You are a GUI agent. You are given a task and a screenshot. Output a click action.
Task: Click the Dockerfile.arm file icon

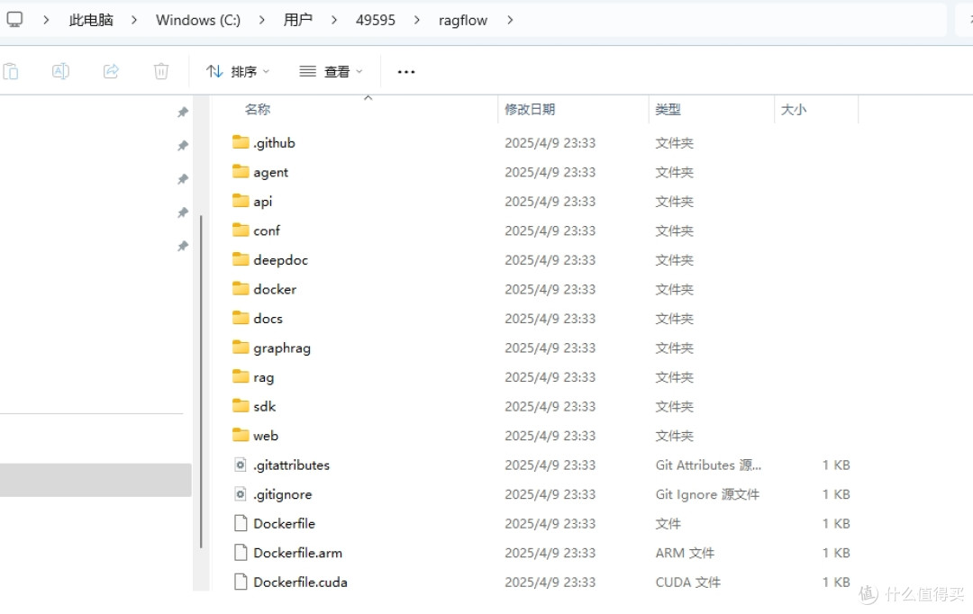[x=241, y=553]
